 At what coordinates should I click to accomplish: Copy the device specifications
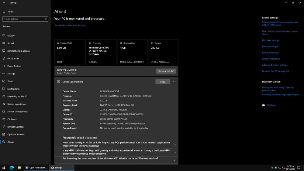tap(162, 82)
